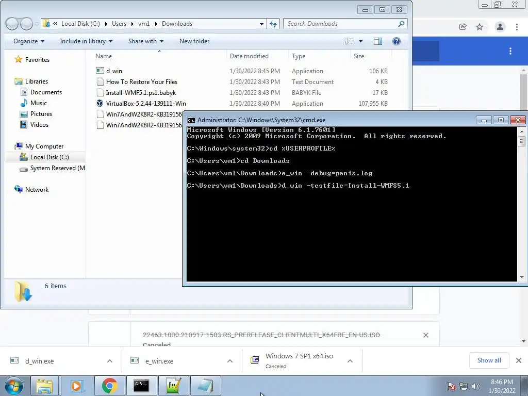
Task: Click vm1 in the address breadcrumb
Action: [144, 24]
